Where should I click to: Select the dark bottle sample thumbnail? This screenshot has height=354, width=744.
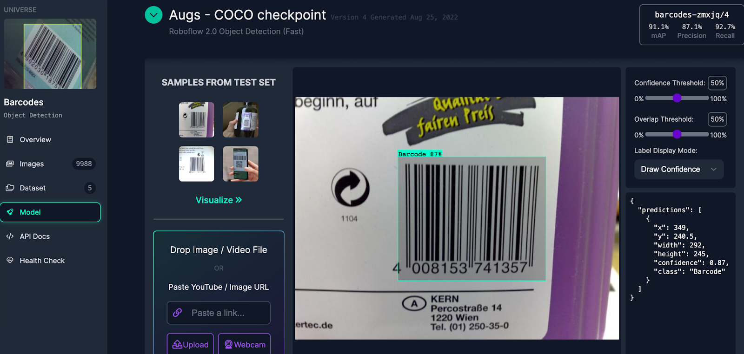pyautogui.click(x=240, y=120)
